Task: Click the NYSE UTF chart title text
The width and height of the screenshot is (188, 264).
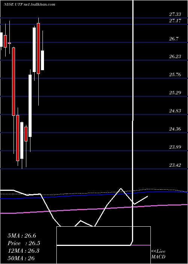Action: 29,5
